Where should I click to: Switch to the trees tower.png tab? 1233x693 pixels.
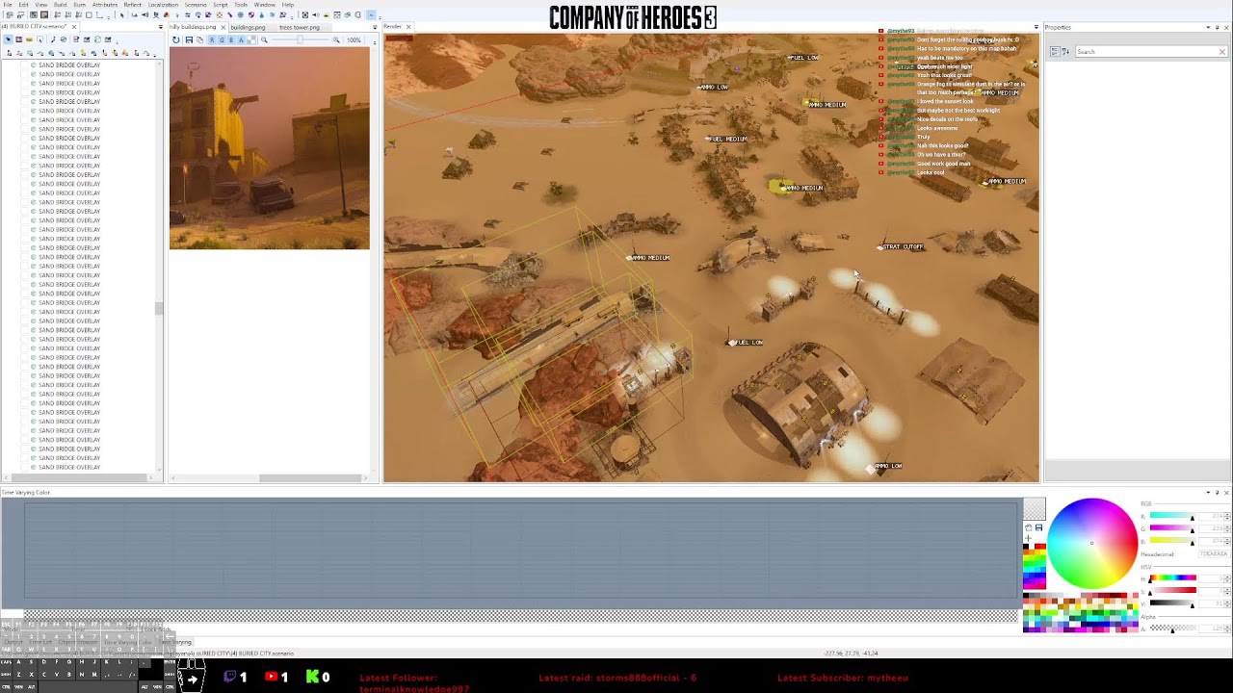pos(300,27)
